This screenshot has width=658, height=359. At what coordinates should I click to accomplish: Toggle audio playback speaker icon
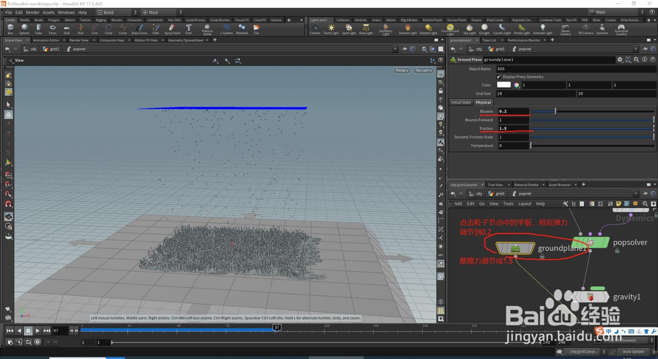pos(19,342)
